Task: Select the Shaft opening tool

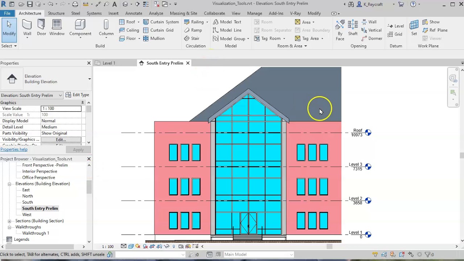Action: tap(353, 28)
